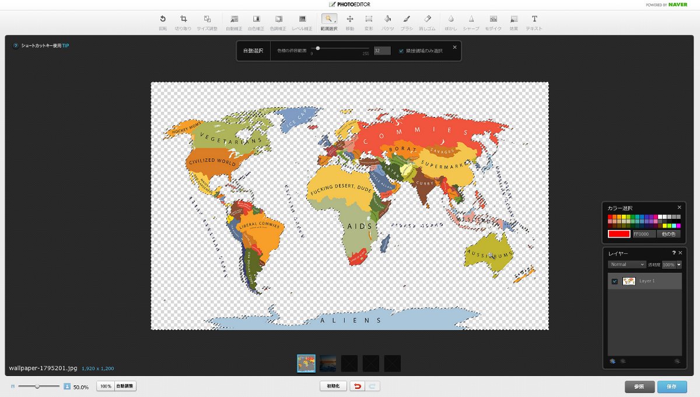Close the color selection panel
Viewport: 700px width, 397px height.
[679, 207]
